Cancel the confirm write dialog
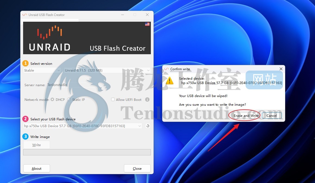 click(x=272, y=116)
